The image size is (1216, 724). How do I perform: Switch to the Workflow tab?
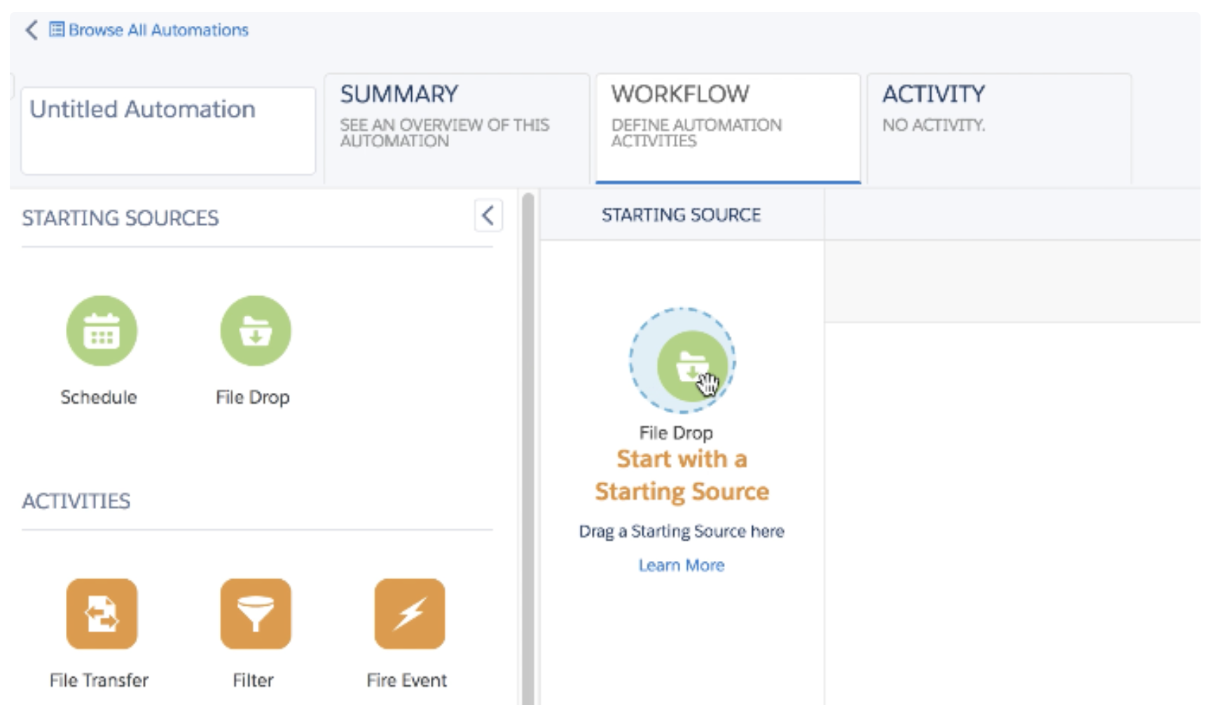click(x=727, y=126)
